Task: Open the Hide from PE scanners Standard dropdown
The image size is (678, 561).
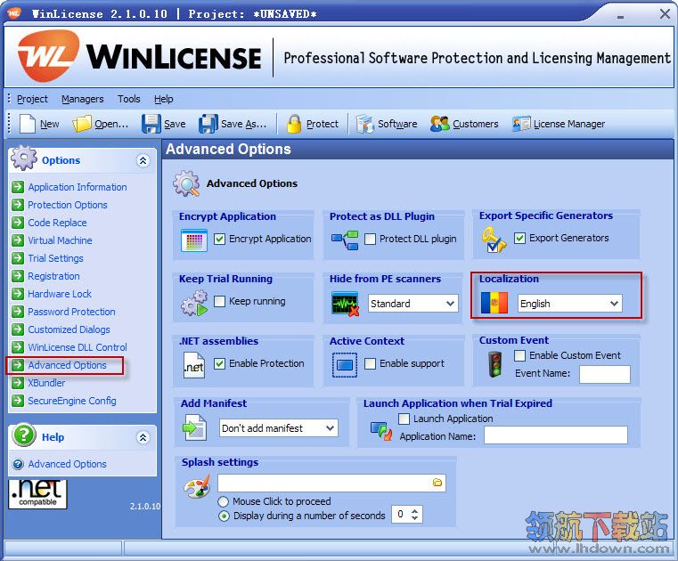Action: coord(413,304)
